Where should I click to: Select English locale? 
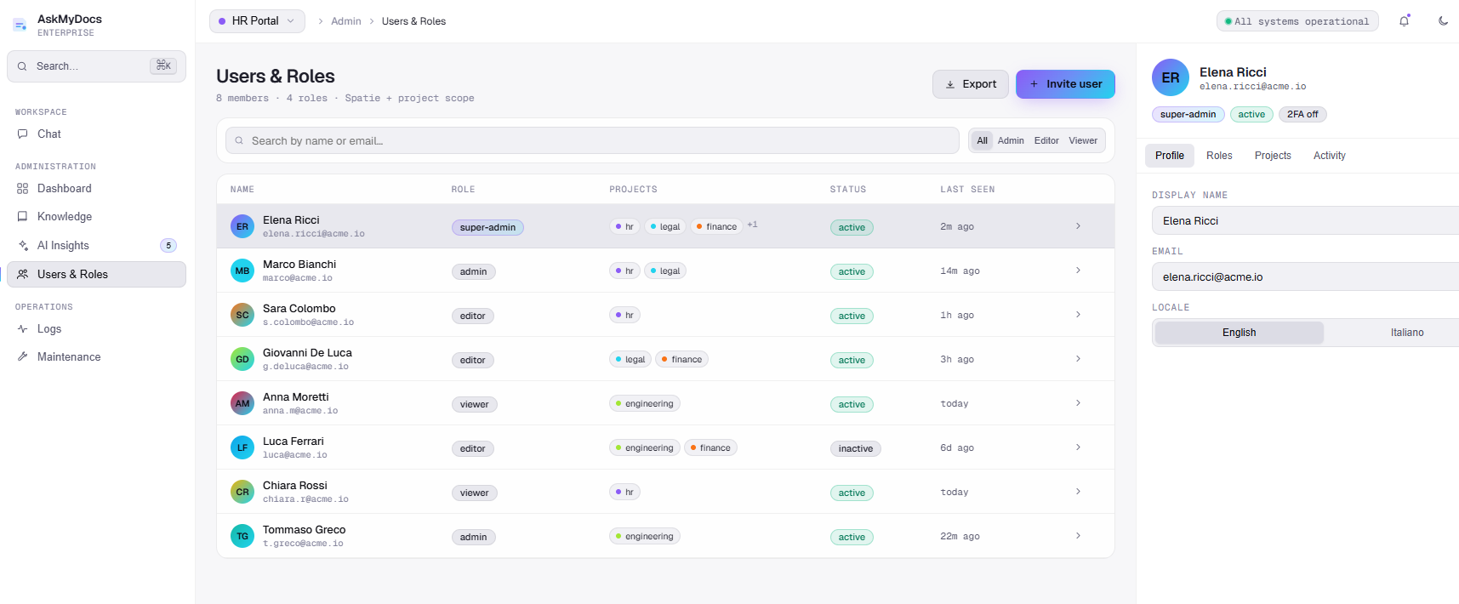(1239, 333)
